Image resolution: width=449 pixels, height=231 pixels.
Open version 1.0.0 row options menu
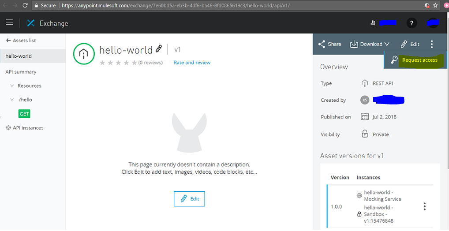(425, 206)
